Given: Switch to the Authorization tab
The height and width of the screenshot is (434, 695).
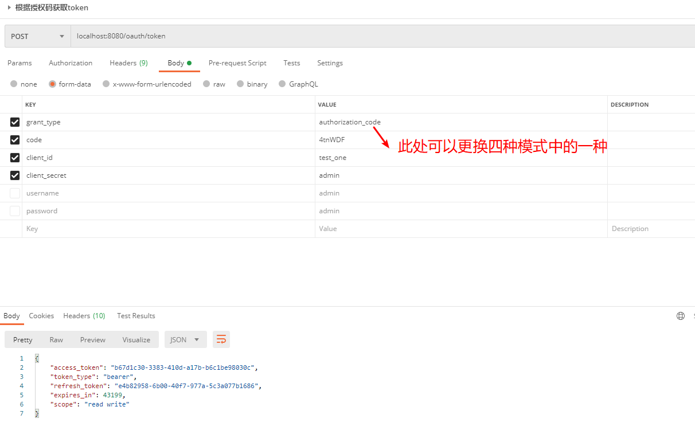Looking at the screenshot, I should pos(71,63).
